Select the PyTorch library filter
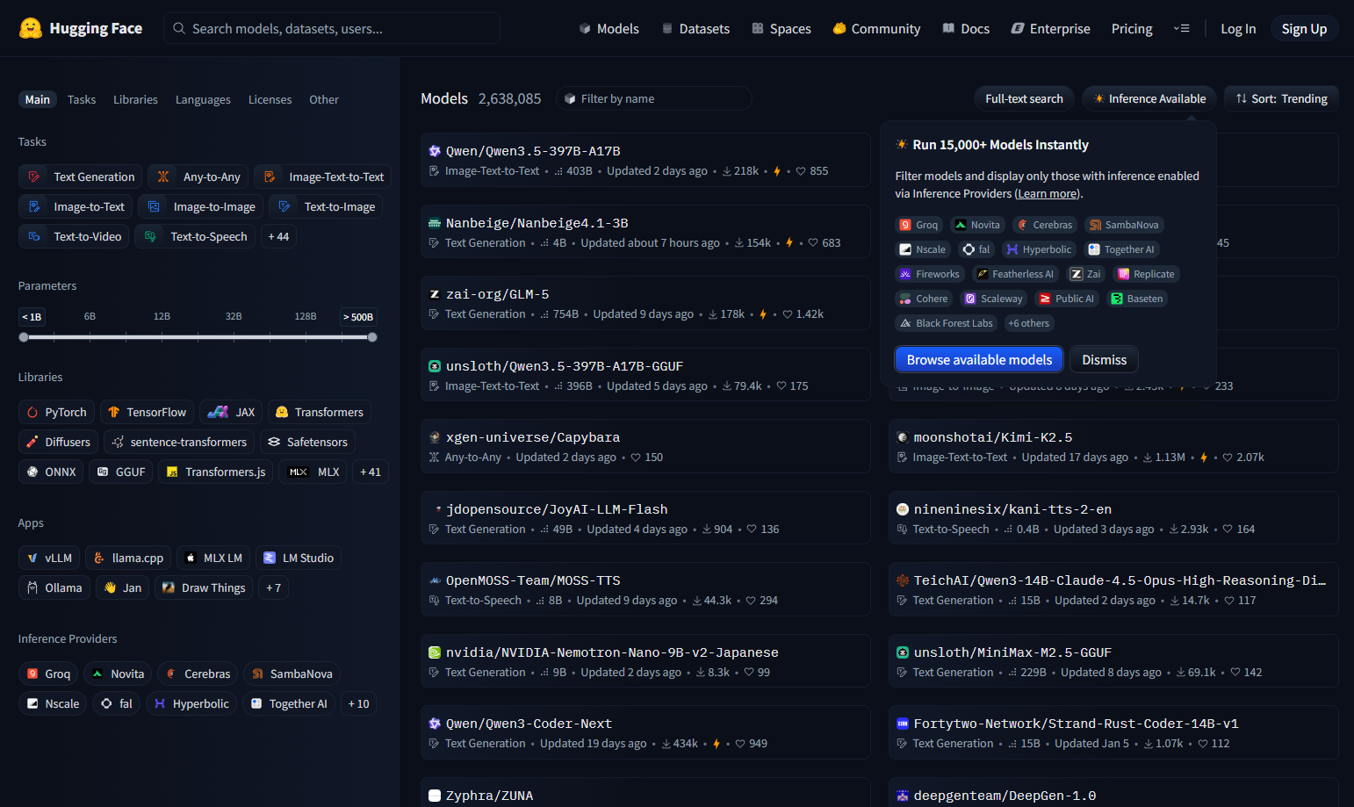 (x=56, y=412)
